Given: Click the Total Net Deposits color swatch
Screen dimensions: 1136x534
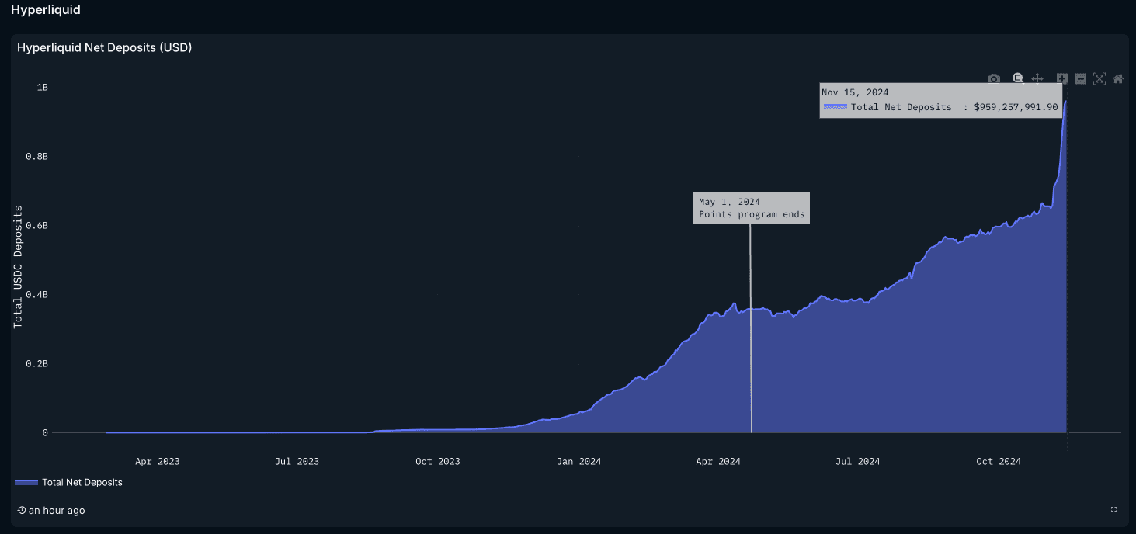Looking at the screenshot, I should tap(26, 482).
